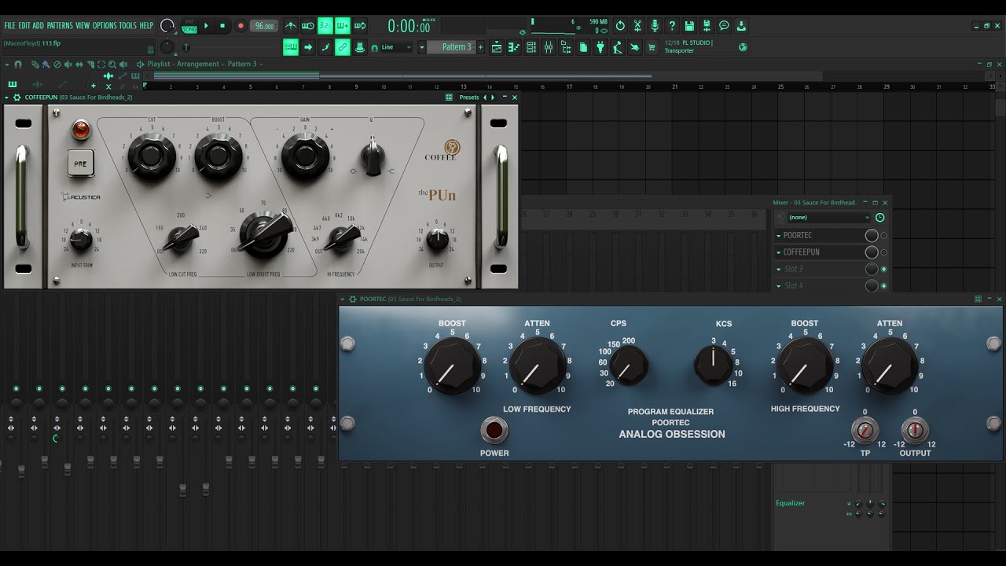Click the undo history icon
The width and height of the screenshot is (1006, 566).
(x=620, y=26)
